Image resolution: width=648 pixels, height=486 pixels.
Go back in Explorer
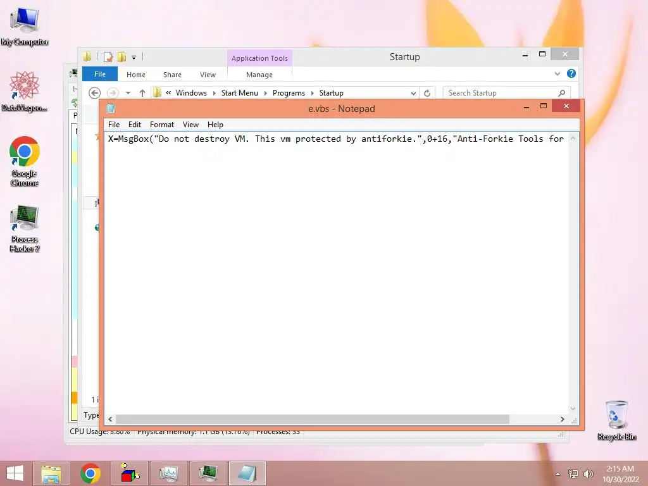coord(95,93)
